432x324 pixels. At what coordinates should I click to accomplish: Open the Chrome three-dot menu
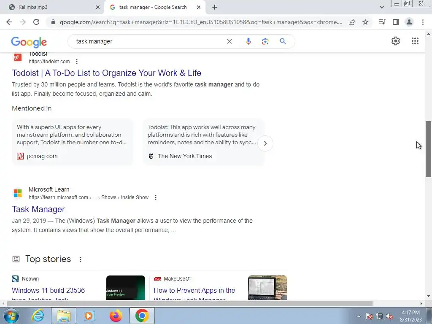click(423, 22)
